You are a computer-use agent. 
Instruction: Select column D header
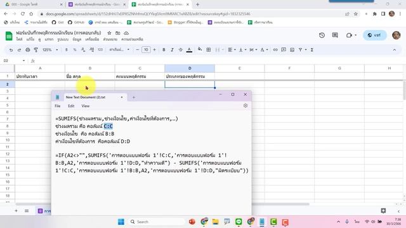(x=190, y=68)
